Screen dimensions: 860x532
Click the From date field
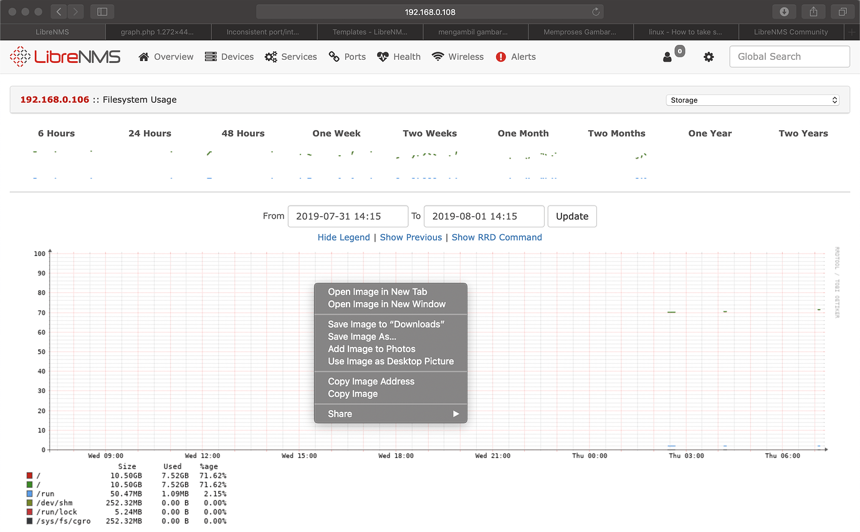tap(348, 216)
